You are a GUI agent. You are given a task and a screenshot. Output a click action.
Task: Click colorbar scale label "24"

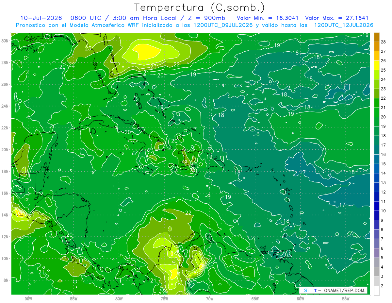pyautogui.click(x=384, y=79)
